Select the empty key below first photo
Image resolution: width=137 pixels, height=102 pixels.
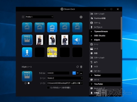[x=40, y=52]
